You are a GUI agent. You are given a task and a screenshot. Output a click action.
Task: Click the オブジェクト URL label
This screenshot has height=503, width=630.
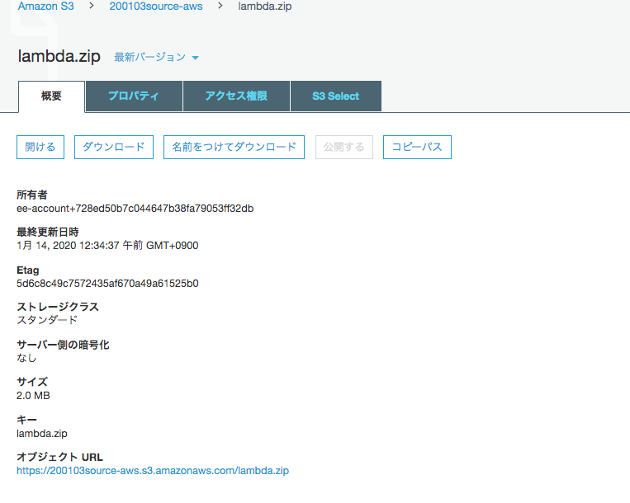coord(59,458)
